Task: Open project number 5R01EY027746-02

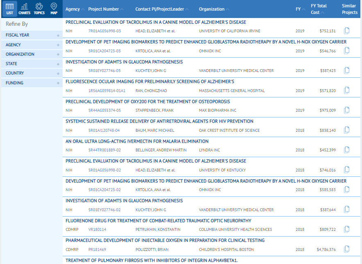Action: click(104, 210)
